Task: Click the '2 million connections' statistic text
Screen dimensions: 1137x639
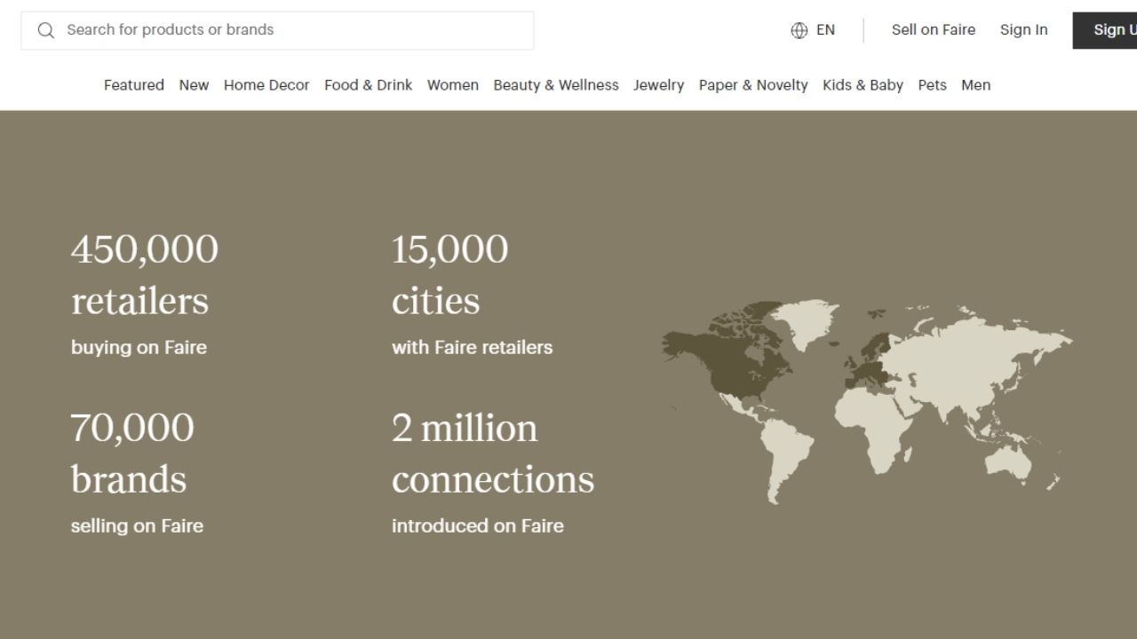Action: (493, 454)
